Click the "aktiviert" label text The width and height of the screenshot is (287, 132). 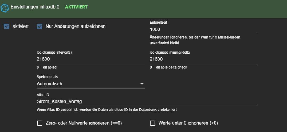pyautogui.click(x=21, y=26)
